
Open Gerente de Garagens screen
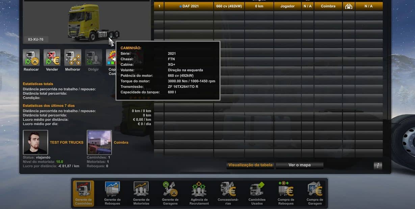pos(170,193)
